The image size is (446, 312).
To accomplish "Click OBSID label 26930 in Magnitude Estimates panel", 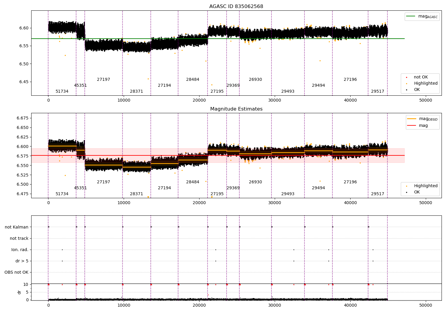I will [x=255, y=182].
